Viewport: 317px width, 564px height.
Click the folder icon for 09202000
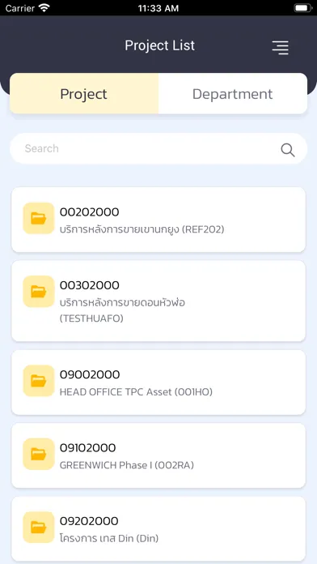click(39, 528)
